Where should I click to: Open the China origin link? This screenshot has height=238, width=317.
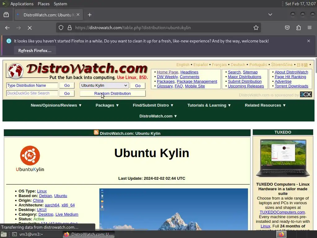pyautogui.click(x=38, y=201)
